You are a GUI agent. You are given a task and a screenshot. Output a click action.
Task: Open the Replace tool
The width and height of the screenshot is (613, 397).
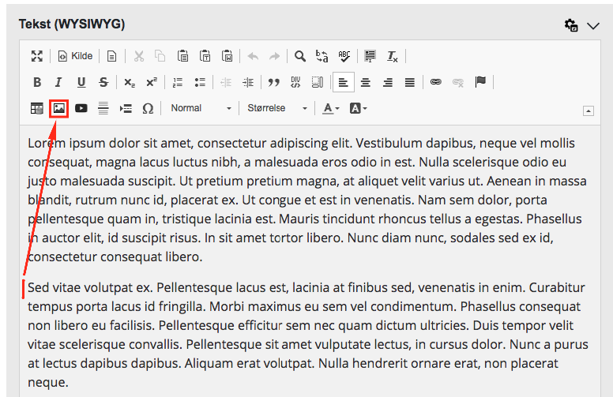pyautogui.click(x=322, y=56)
